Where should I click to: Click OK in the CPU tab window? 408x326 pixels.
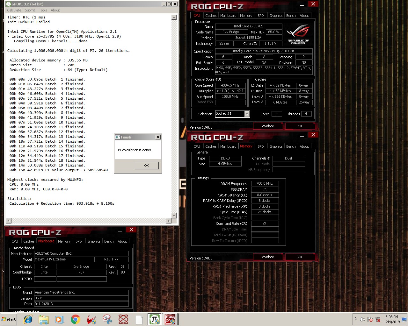300,126
